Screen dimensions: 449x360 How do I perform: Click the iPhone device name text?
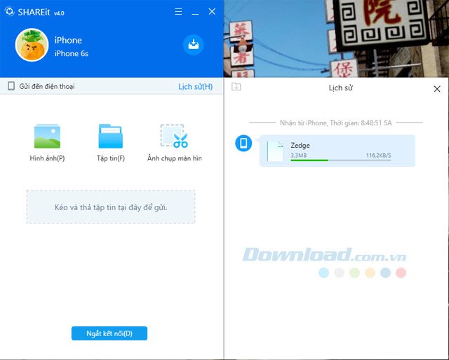68,41
